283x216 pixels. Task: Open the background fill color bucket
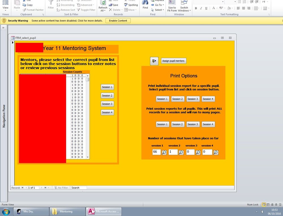tap(229, 8)
